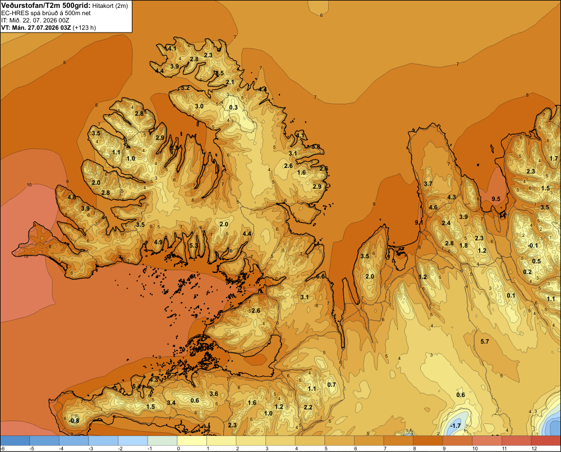561x452 pixels.
Task: Click the init time 'IT: Mið. 22. 07. 2026 00Z'
Action: [x=35, y=20]
